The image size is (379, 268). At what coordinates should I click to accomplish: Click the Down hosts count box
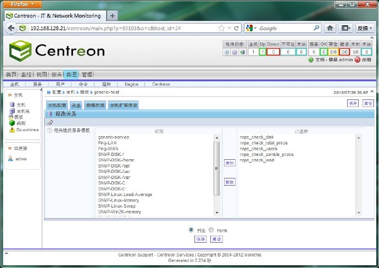tap(273, 52)
